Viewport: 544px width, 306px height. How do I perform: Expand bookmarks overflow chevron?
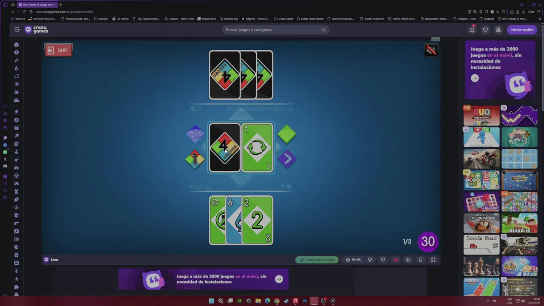(540, 19)
